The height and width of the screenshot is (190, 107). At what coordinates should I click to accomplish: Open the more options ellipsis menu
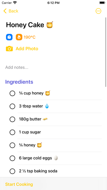pyautogui.click(x=98, y=11)
